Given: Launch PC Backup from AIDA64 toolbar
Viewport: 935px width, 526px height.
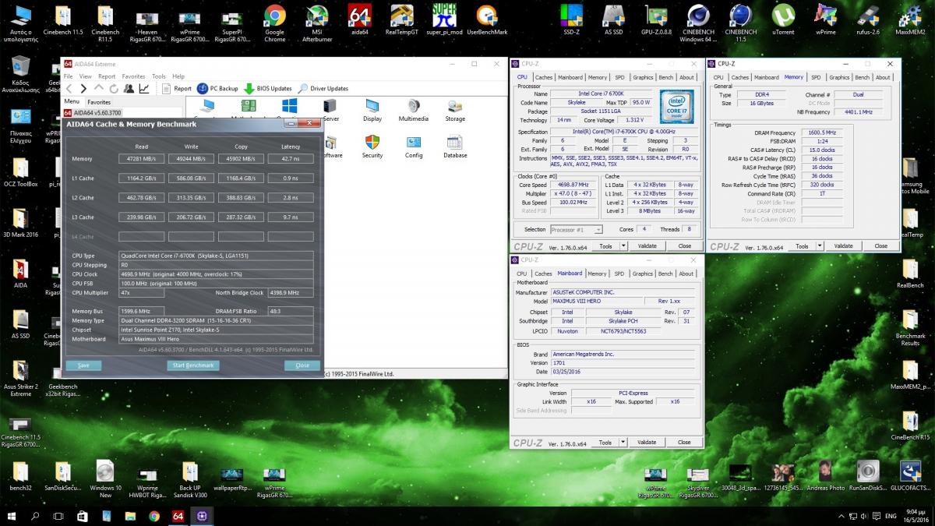Looking at the screenshot, I should coord(218,89).
